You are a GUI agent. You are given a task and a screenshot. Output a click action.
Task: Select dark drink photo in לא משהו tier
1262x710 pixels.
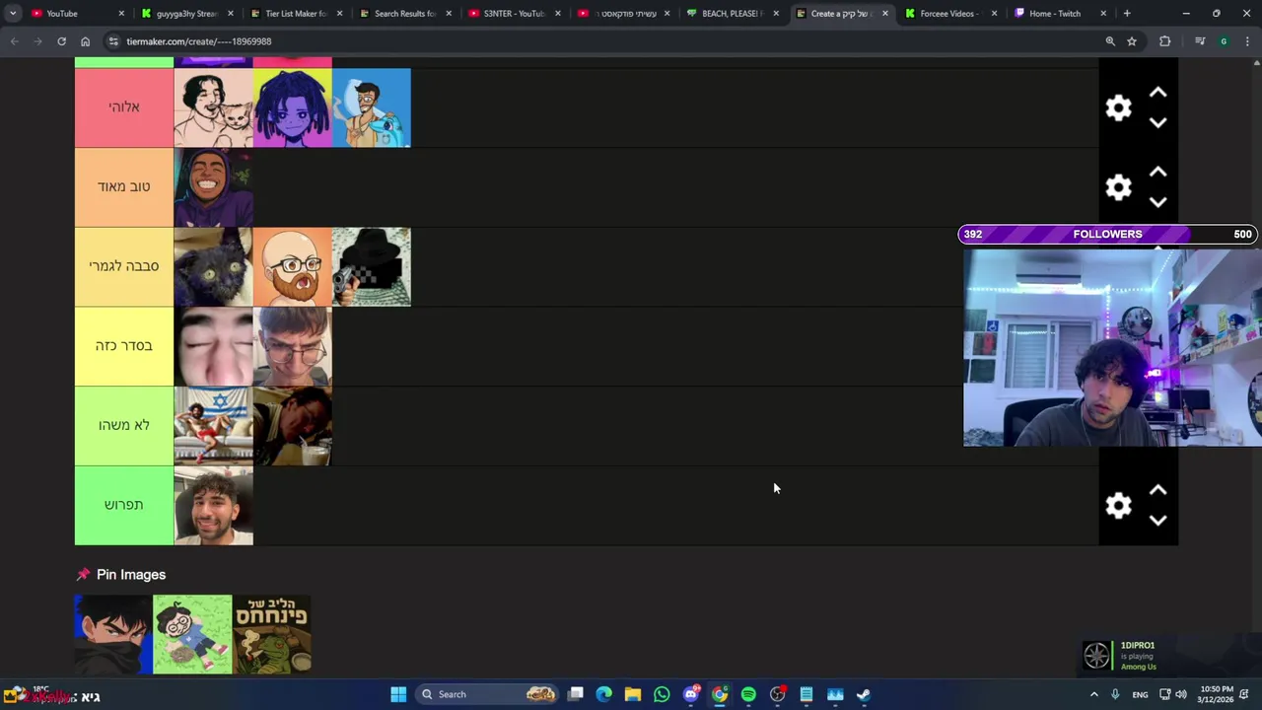(293, 425)
